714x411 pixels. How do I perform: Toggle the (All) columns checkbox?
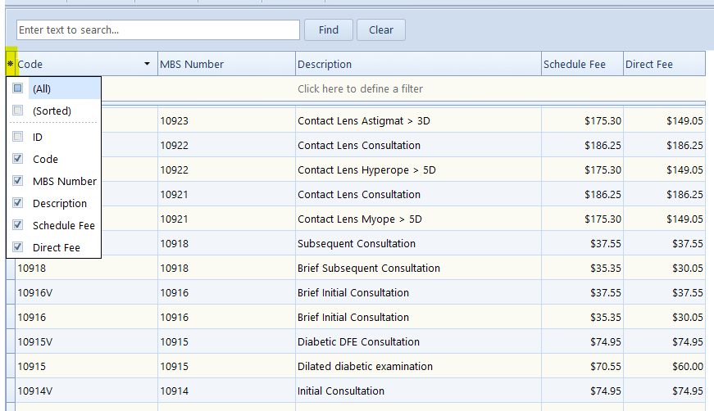(18, 88)
